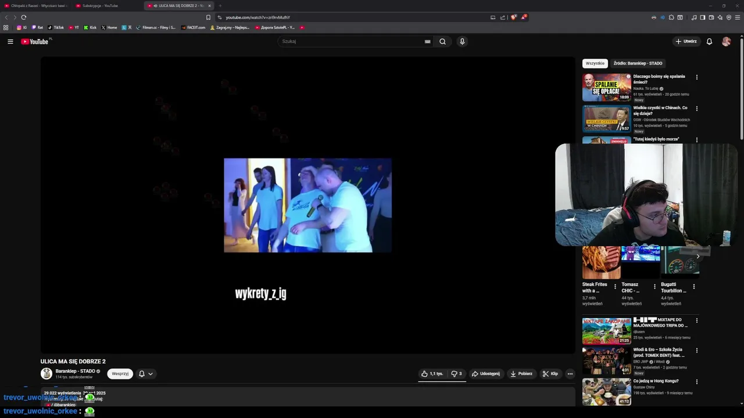
Task: Select the Źródło: Barankiep - STADO chip
Action: tap(638, 63)
